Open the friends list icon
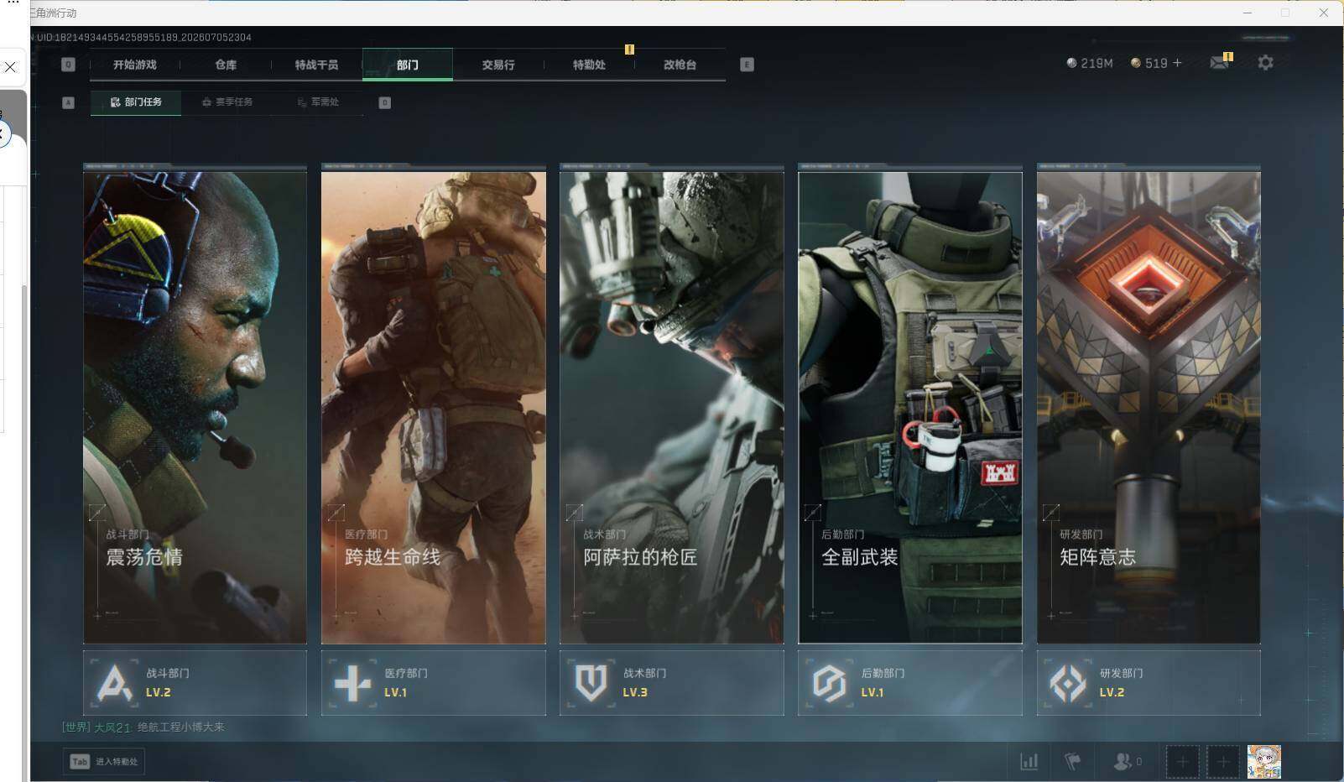 tap(1127, 762)
